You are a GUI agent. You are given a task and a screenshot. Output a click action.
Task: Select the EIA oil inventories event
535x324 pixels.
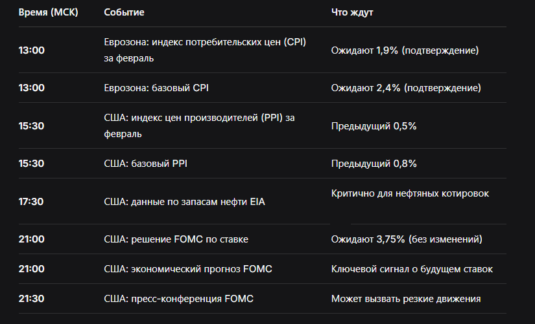click(185, 202)
